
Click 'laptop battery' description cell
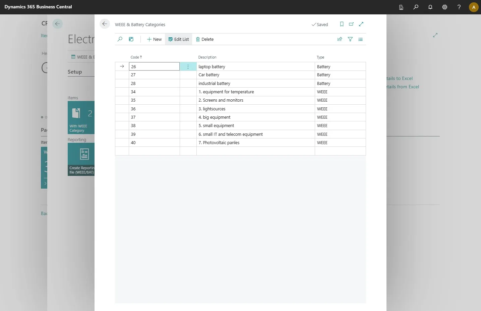click(256, 67)
